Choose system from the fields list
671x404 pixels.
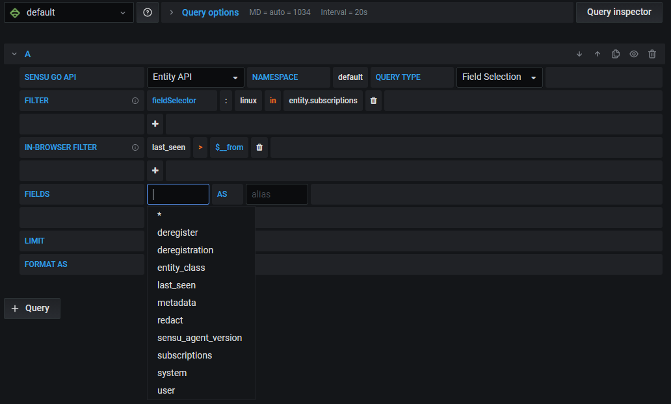(x=201, y=373)
